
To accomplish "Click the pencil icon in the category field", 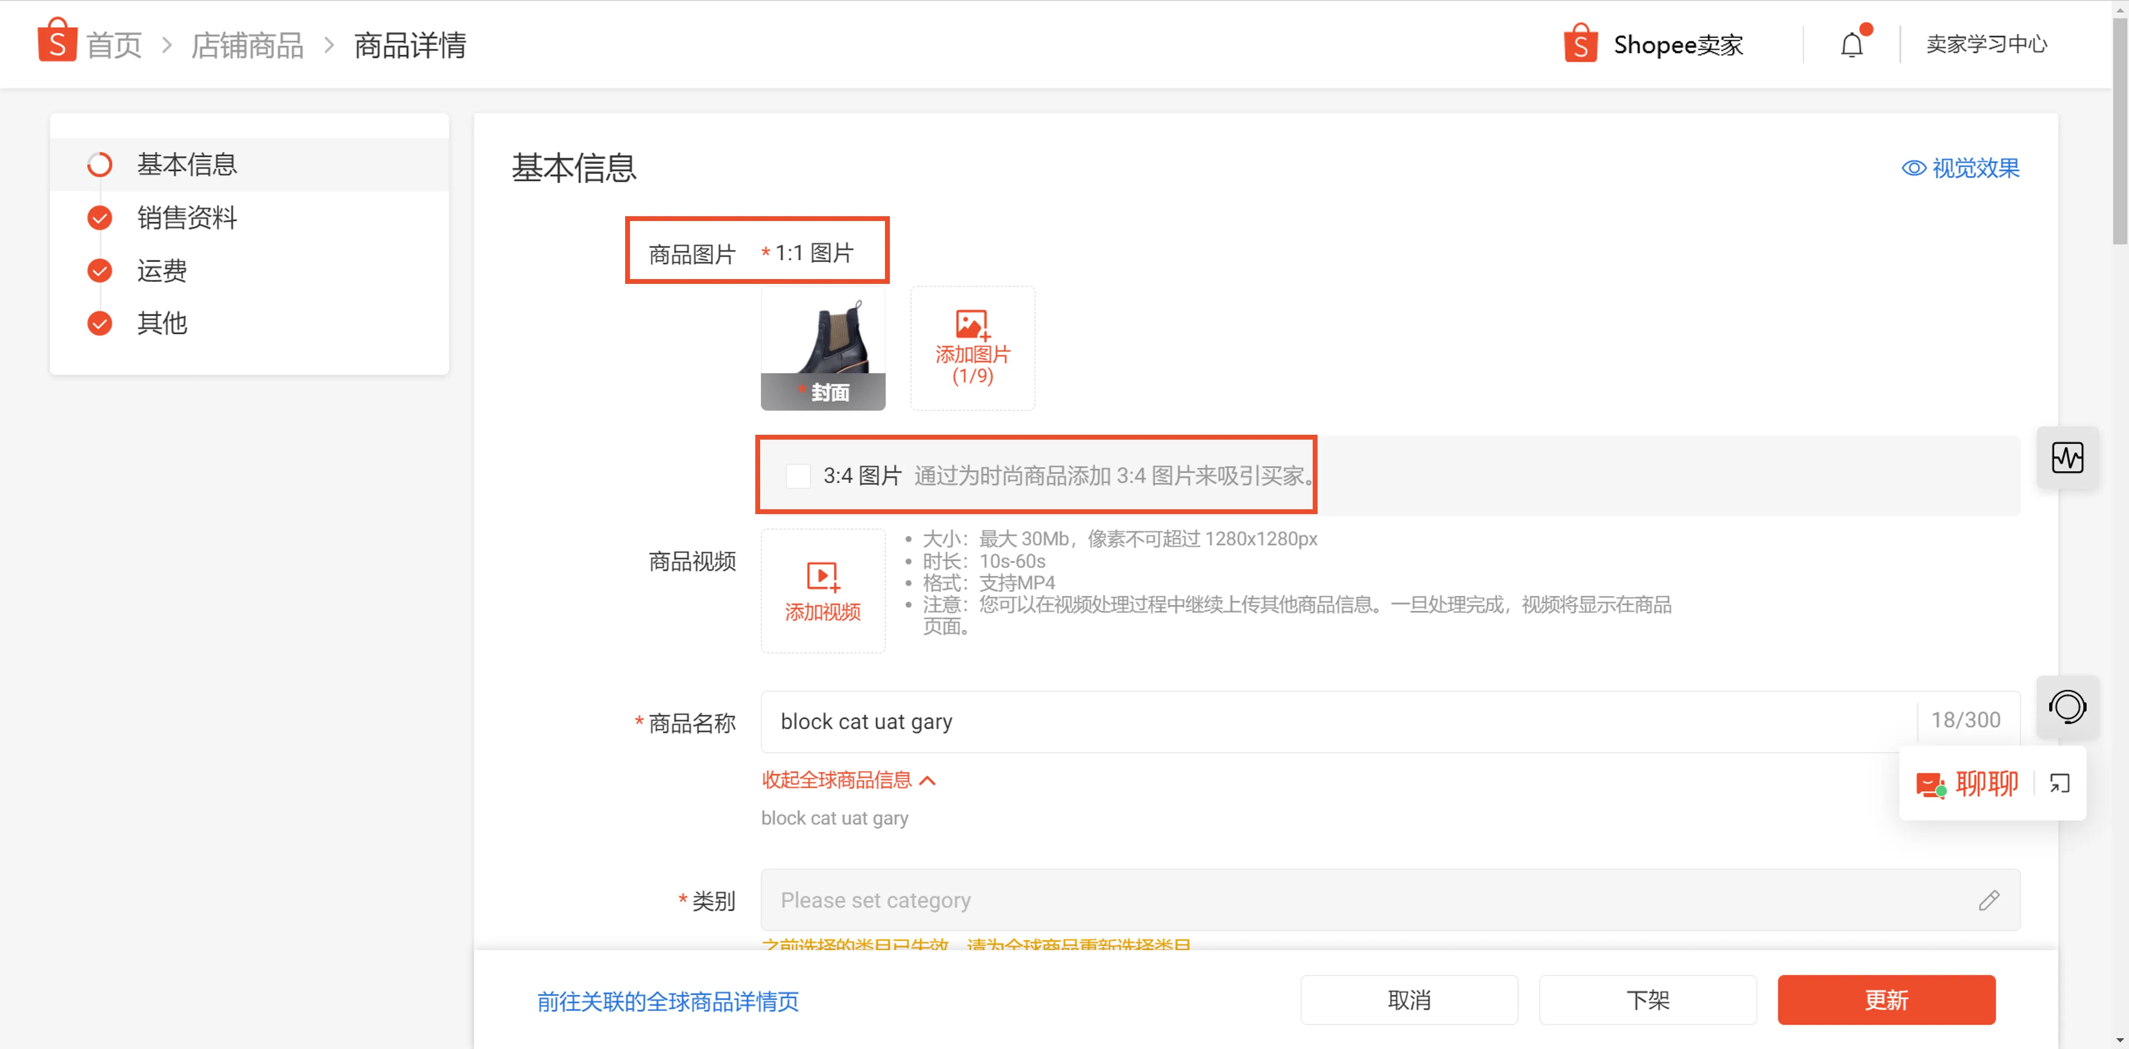I will (1989, 900).
